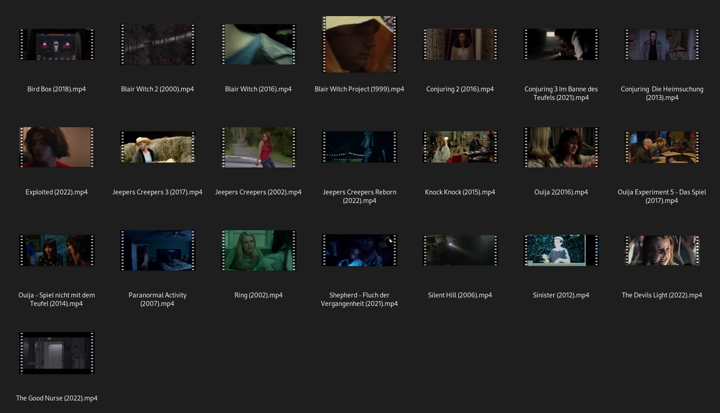This screenshot has height=413, width=720.
Task: Click the file name 'Silent Hill (2006).mp4'
Action: 460,295
